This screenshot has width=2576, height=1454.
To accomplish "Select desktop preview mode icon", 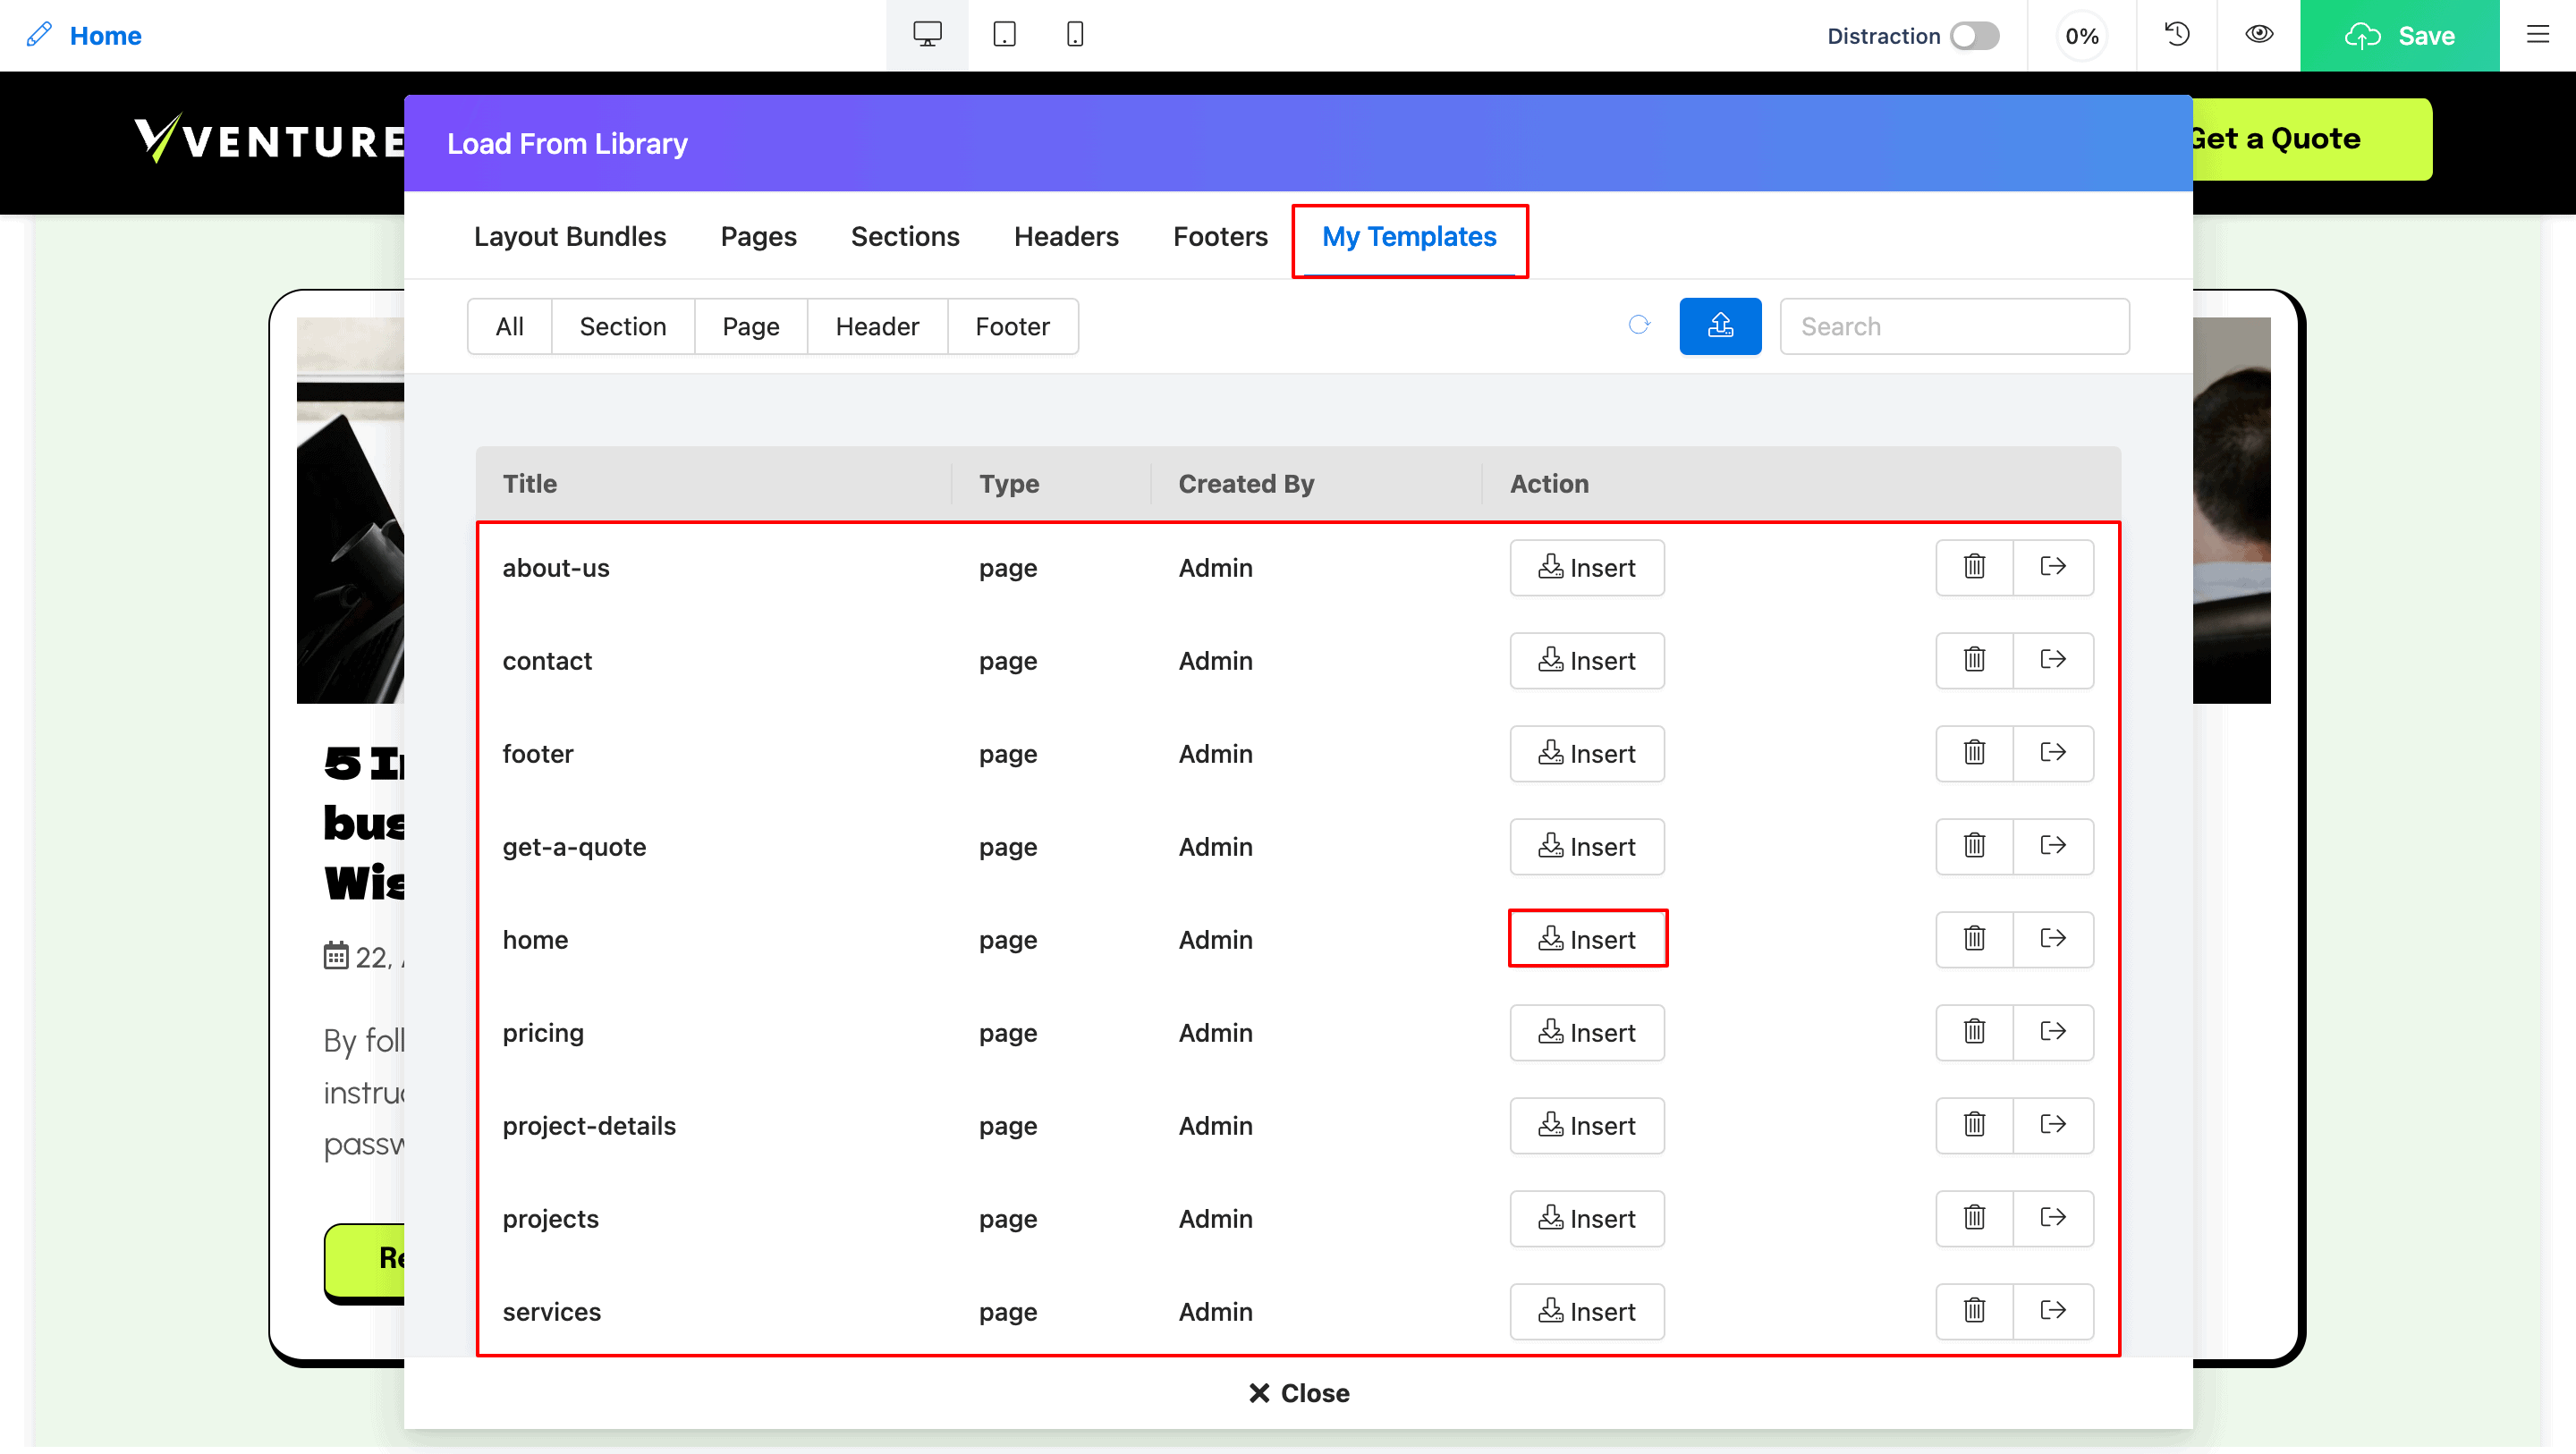I will click(927, 35).
